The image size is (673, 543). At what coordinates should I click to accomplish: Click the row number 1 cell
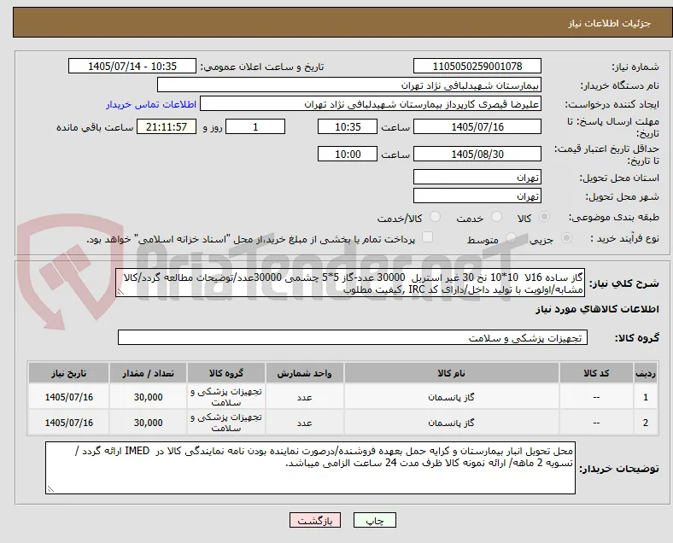tap(645, 397)
